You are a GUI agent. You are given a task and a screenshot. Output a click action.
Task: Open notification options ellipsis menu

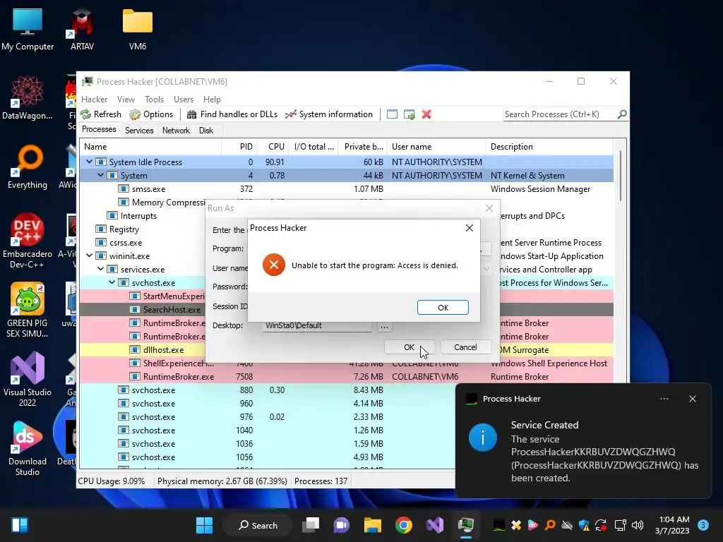(664, 399)
